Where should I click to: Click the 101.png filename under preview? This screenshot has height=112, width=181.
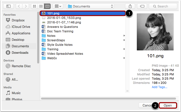click(x=155, y=56)
